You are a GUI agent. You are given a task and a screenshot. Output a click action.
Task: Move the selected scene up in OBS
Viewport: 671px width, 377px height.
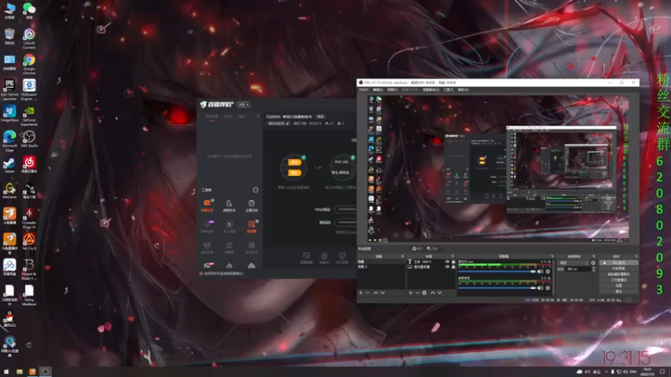(376, 292)
